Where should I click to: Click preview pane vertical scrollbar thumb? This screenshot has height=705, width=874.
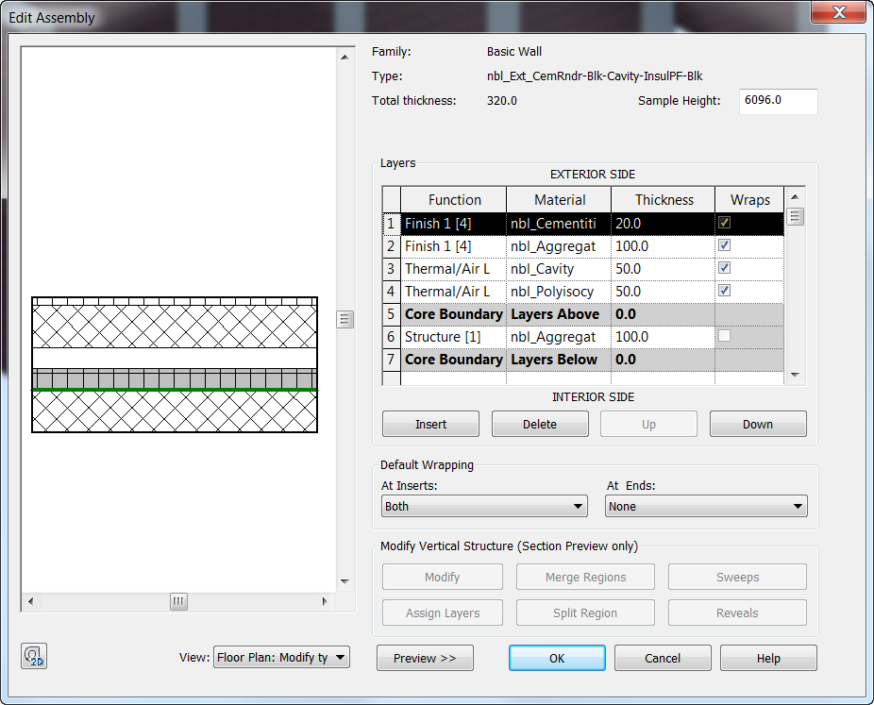click(345, 319)
